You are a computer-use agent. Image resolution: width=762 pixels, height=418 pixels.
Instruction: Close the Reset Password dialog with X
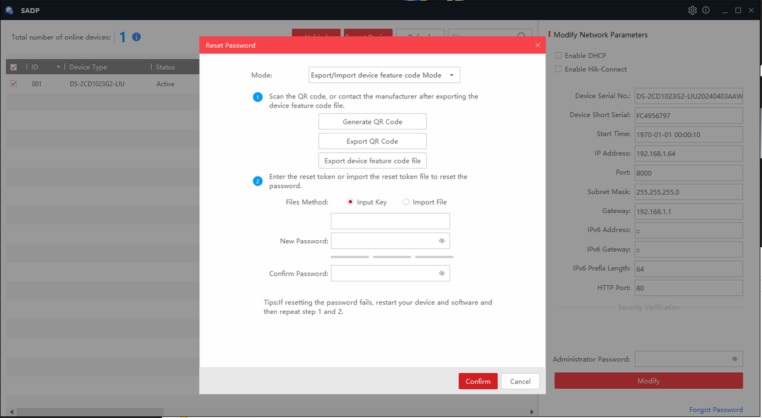pyautogui.click(x=537, y=45)
